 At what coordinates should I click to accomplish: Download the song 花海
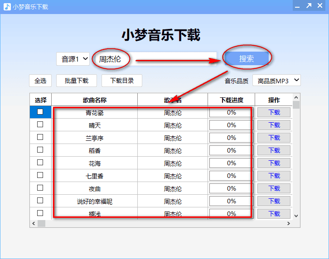(x=274, y=163)
